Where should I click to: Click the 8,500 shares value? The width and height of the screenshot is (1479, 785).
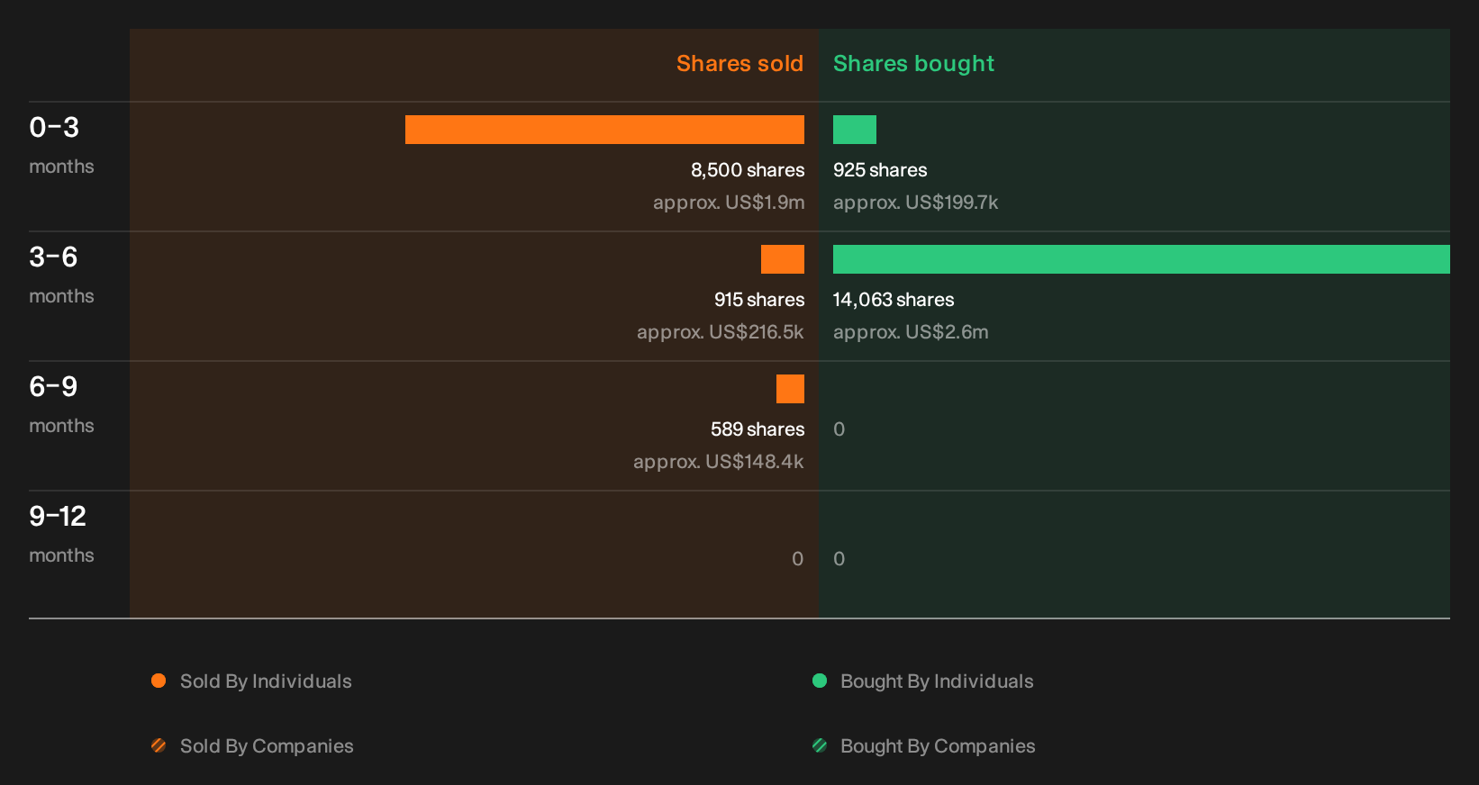(748, 170)
